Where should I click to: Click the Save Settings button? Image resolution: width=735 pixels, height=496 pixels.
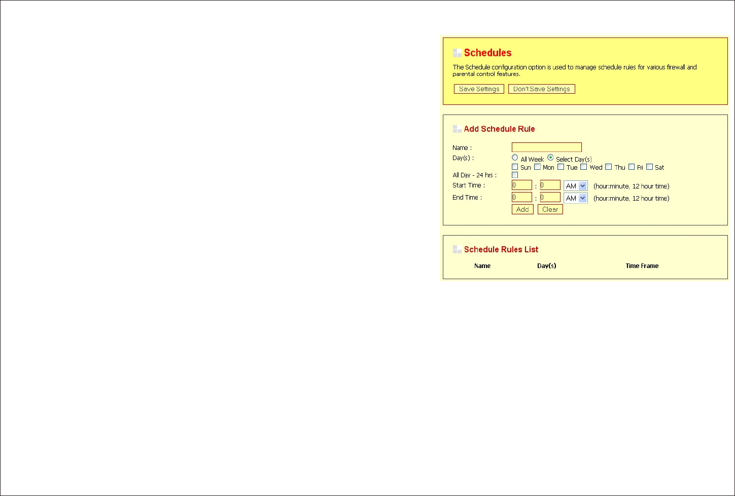click(x=479, y=89)
